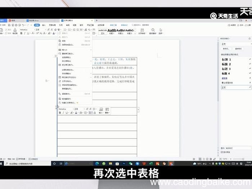Click the Undo arrow in quick toolbar
The width and height of the screenshot is (252, 189).
pyautogui.click(x=23, y=25)
